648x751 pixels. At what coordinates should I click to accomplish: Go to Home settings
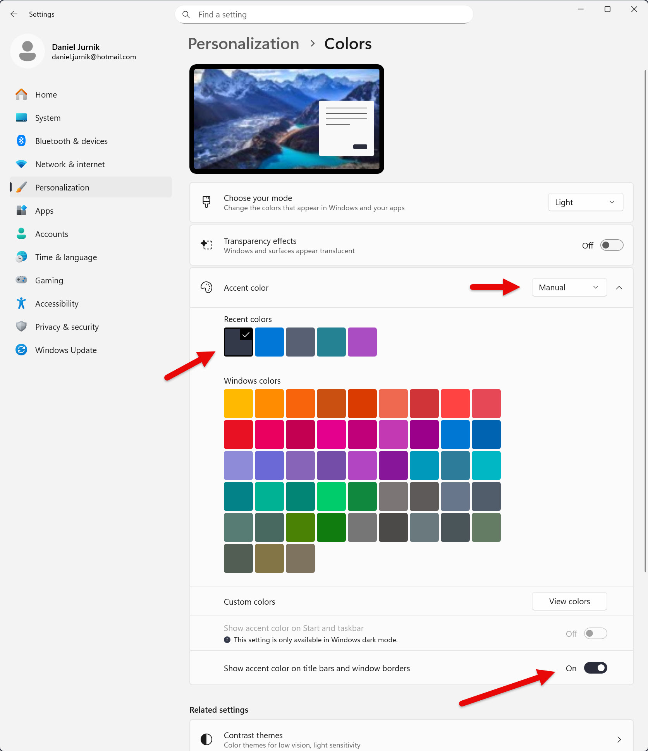(x=90, y=94)
